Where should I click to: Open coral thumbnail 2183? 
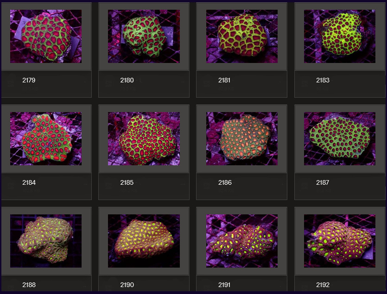[x=340, y=36]
